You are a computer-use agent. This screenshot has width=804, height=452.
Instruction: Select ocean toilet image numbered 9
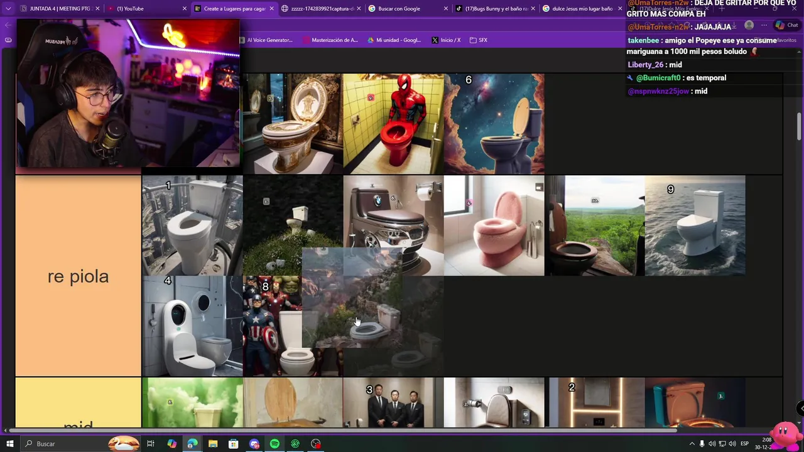(695, 225)
